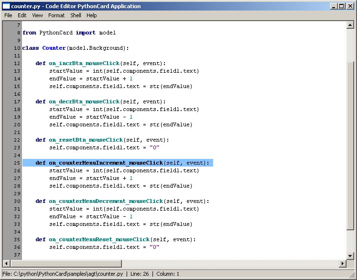This screenshot has width=357, height=280.
Task: Click the resize grip in the status bar corner
Action: pos(352,275)
